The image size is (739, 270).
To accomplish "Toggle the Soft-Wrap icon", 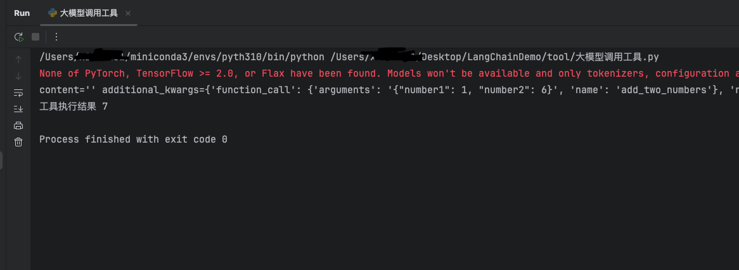I will (x=18, y=93).
